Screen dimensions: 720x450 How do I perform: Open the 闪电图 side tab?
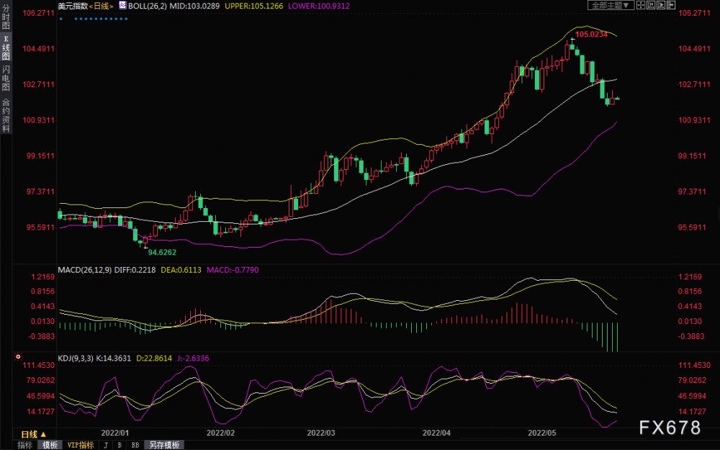point(6,78)
